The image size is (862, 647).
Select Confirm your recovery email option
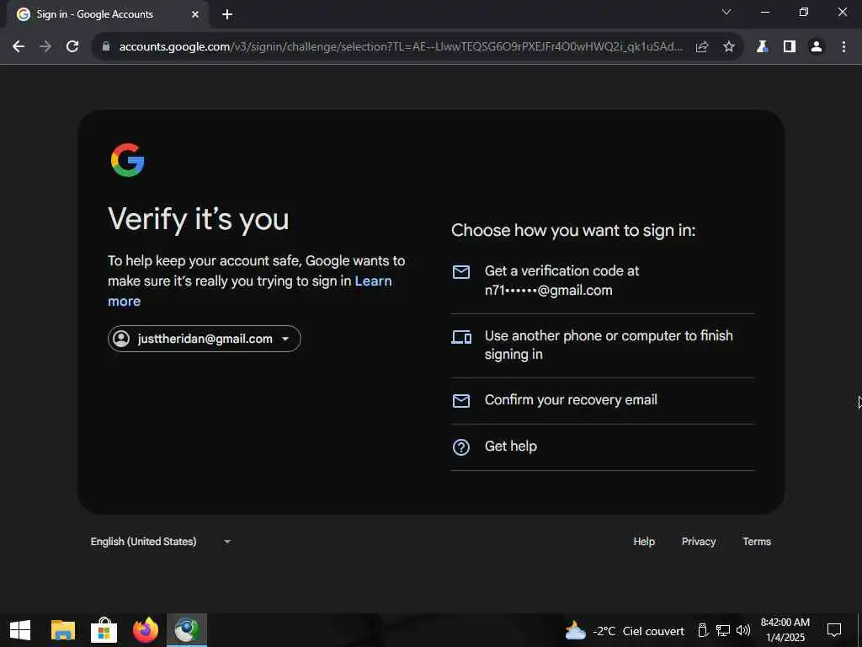pyautogui.click(x=603, y=400)
